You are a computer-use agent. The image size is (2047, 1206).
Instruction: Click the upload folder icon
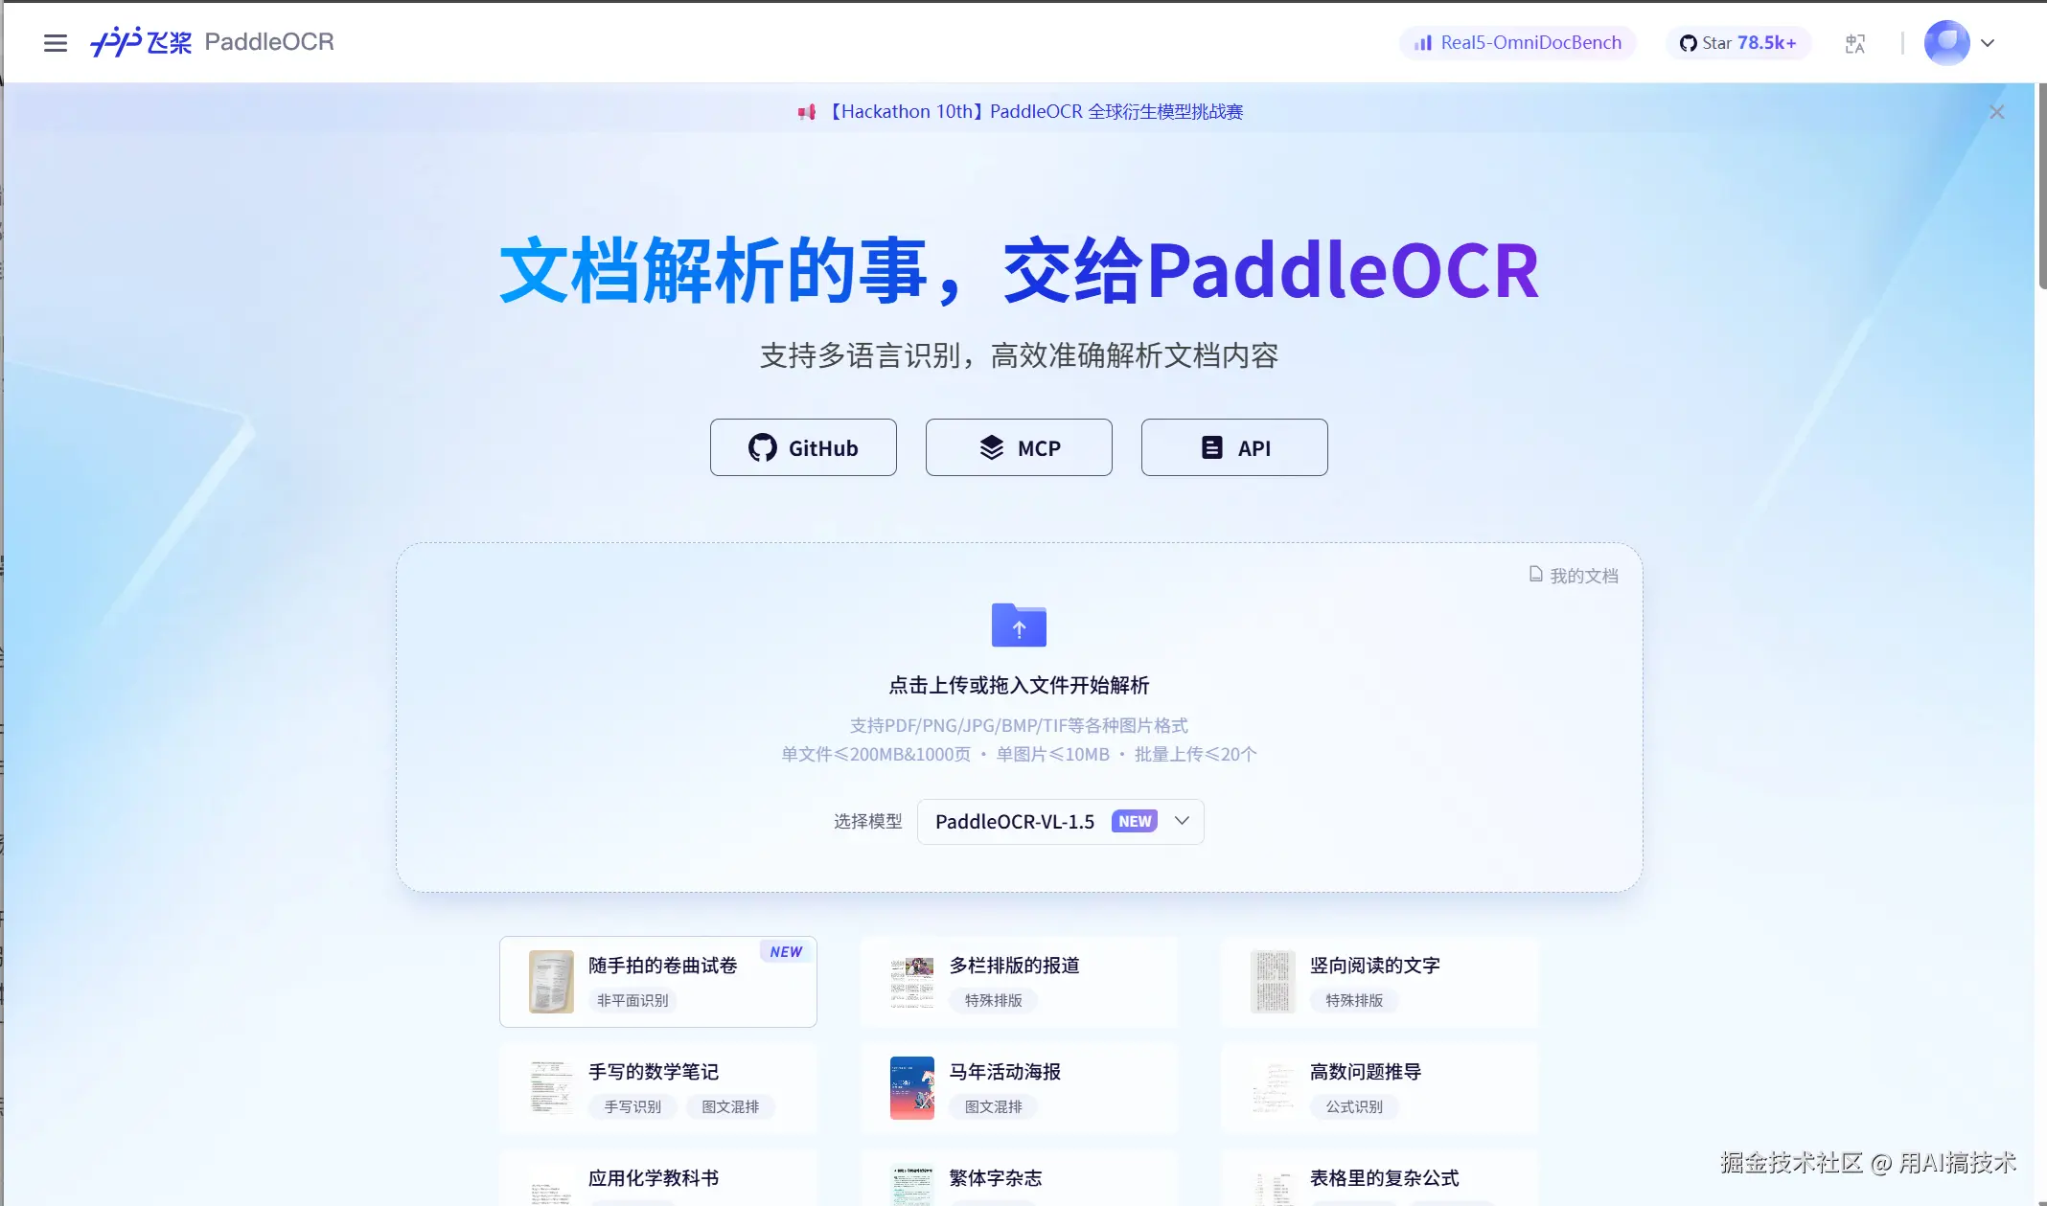click(x=1019, y=625)
